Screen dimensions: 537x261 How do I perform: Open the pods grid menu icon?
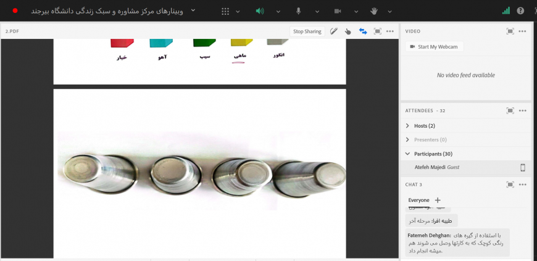coord(225,11)
